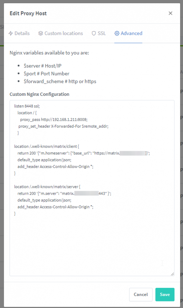183x308 pixels.
Task: Go to the SSL tab
Action: 99,33
